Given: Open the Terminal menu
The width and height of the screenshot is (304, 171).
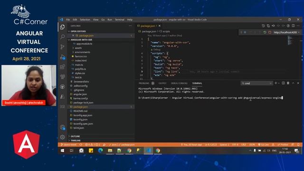Looking at the screenshot, I should (119, 19).
